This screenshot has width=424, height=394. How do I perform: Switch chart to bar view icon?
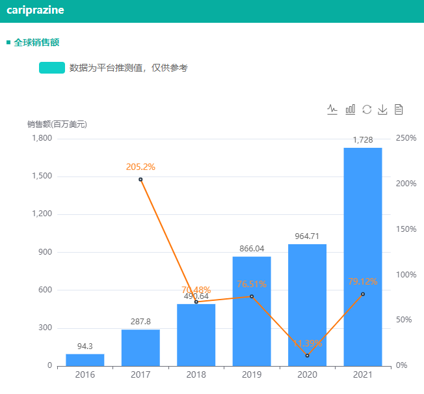click(350, 109)
